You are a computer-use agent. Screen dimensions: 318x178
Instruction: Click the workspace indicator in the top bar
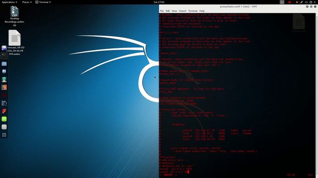click(282, 2)
